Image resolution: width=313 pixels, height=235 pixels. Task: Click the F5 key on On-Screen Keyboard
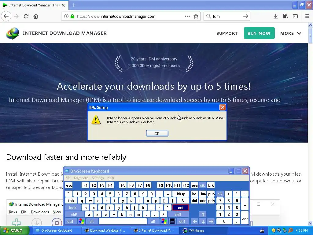tap(123, 185)
